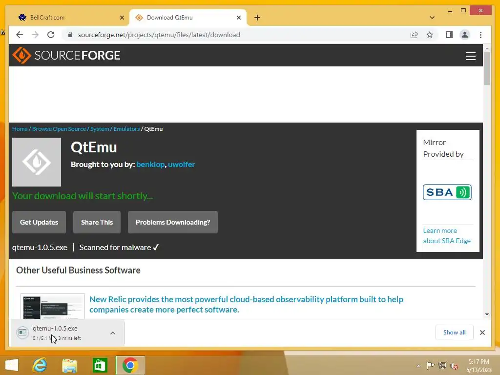This screenshot has width=500, height=375.
Task: Open the Chrome profile avatar
Action: (x=465, y=35)
